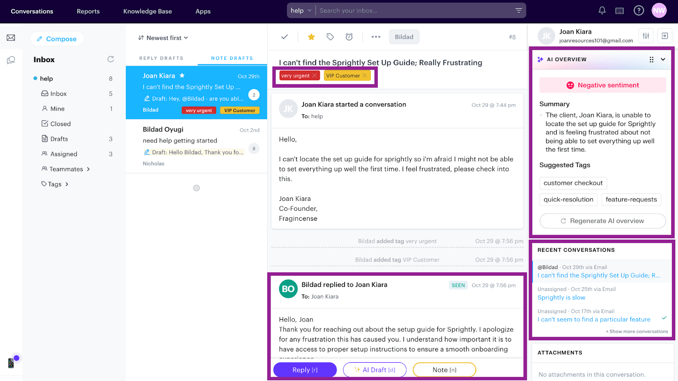Click the BO avatar on Bildad's reply
Screen dimensions: 678x381
288,289
